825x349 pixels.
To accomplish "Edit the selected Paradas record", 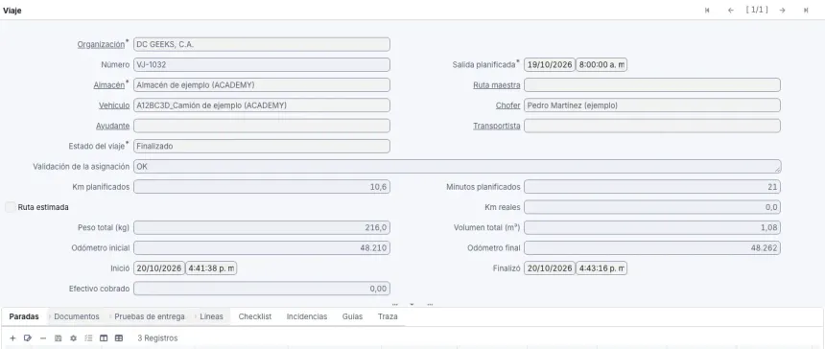I will (28, 338).
